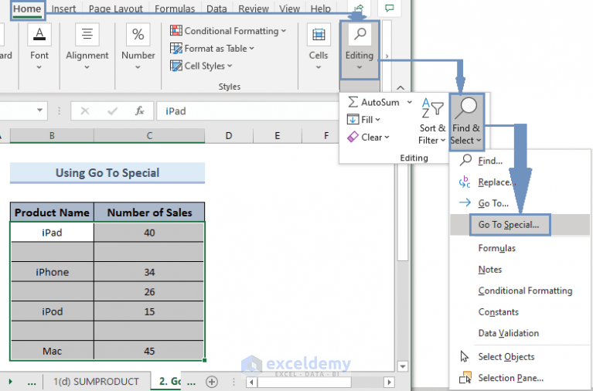Click the formula bar showing iPad
Viewport: 593px width, 391px height.
point(247,110)
